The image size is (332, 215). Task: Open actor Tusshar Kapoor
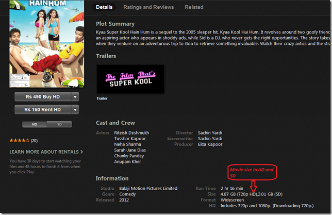coord(130,139)
